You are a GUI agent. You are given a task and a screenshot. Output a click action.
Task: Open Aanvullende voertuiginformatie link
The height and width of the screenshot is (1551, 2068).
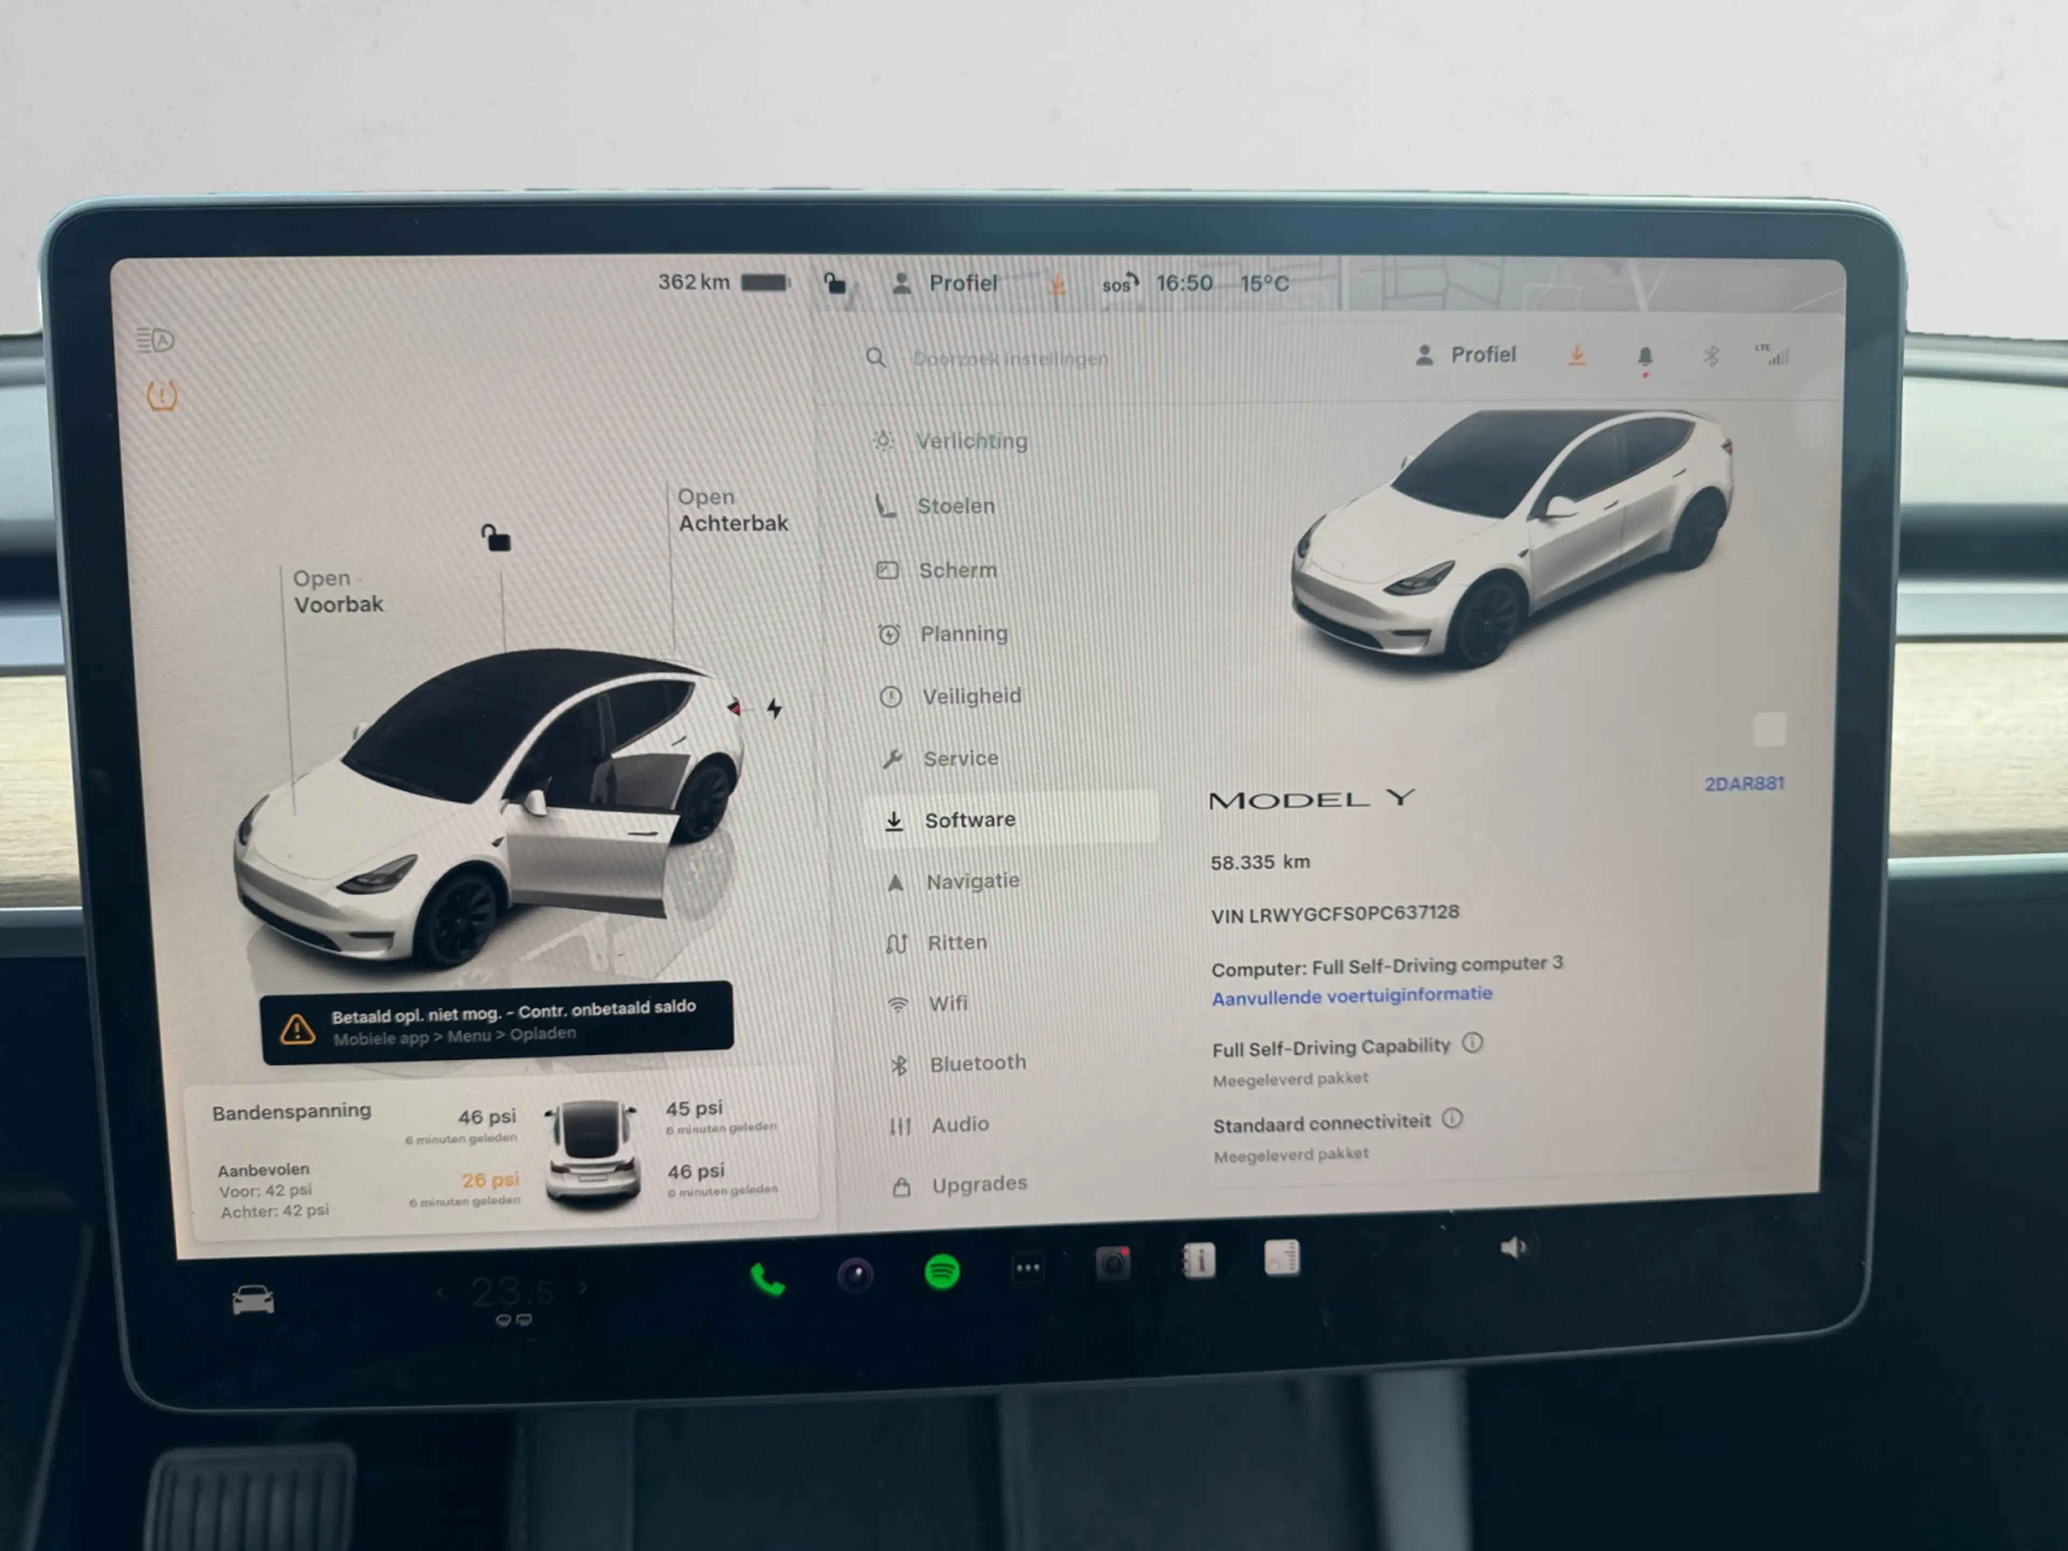point(1352,996)
